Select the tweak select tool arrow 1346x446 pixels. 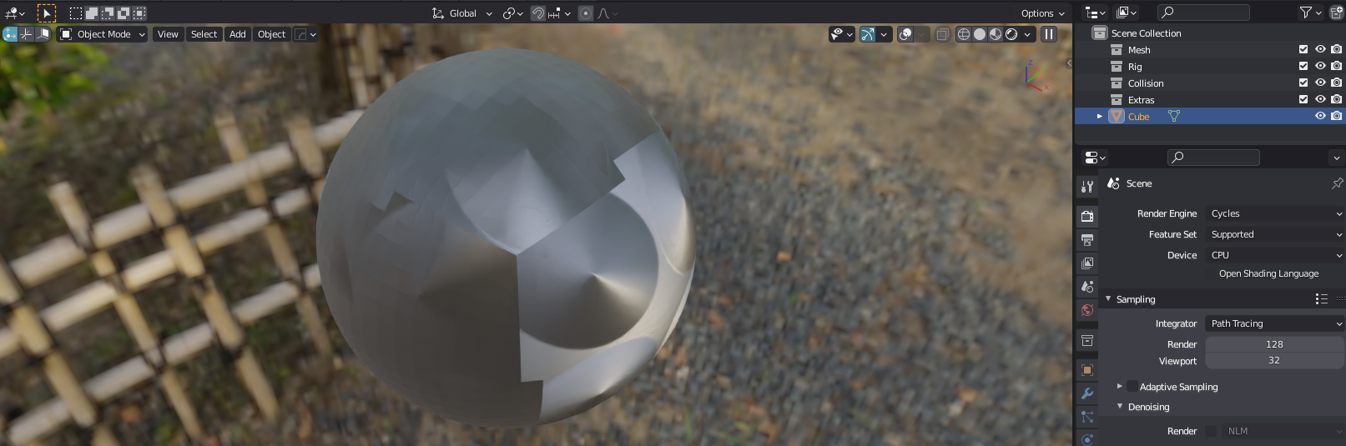(47, 13)
